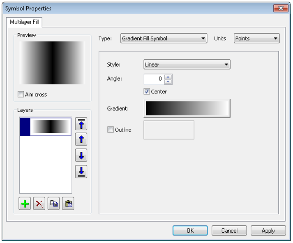Paste layer from clipboard icon

pyautogui.click(x=68, y=204)
